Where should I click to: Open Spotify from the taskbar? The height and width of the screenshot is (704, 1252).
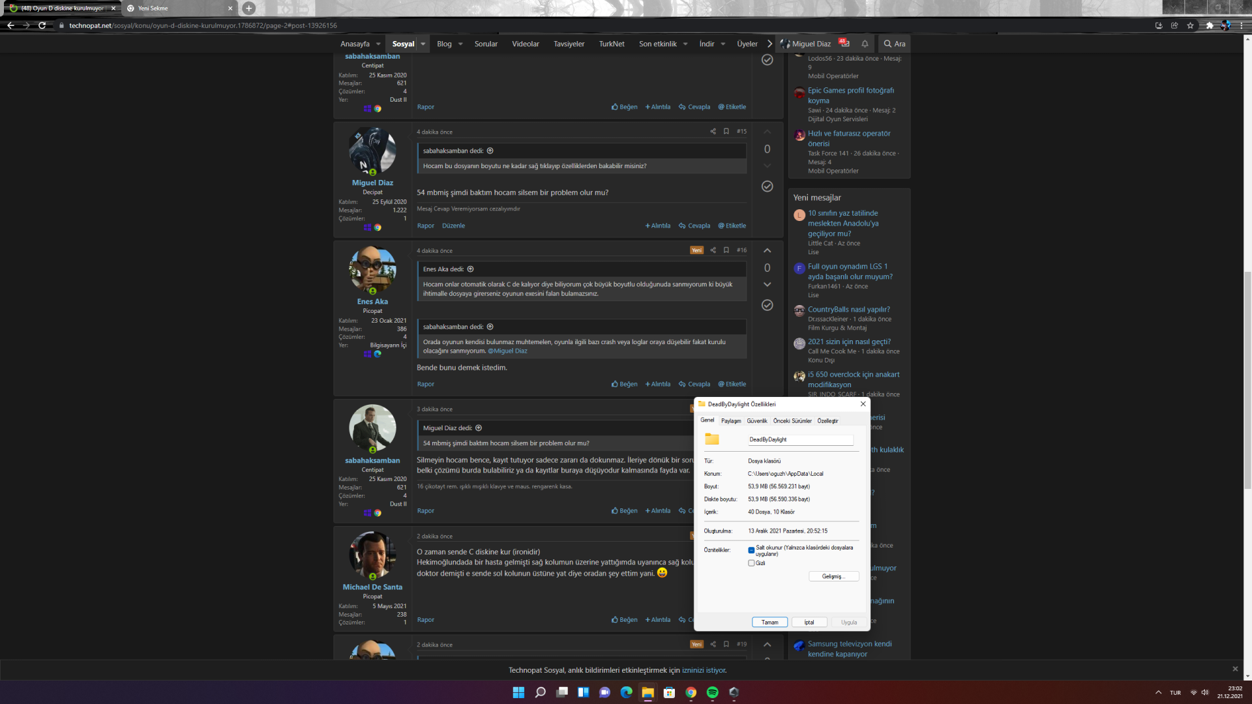coord(712,692)
